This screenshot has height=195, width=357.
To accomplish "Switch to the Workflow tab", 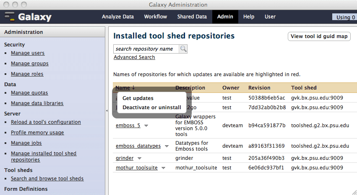I will pyautogui.click(x=155, y=17).
